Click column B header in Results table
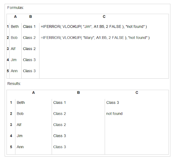The width and height of the screenshot is (175, 159). [78, 93]
